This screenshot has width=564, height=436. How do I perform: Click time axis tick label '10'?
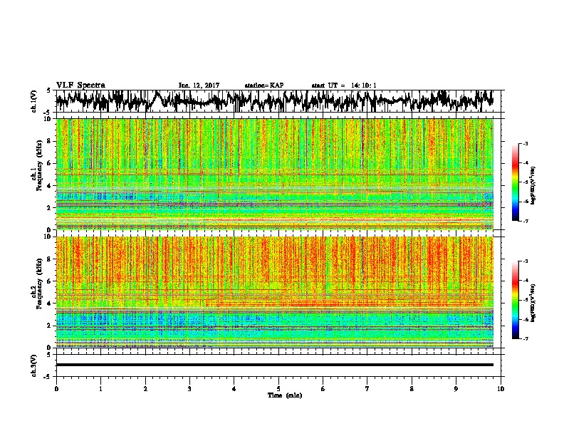tap(501, 388)
